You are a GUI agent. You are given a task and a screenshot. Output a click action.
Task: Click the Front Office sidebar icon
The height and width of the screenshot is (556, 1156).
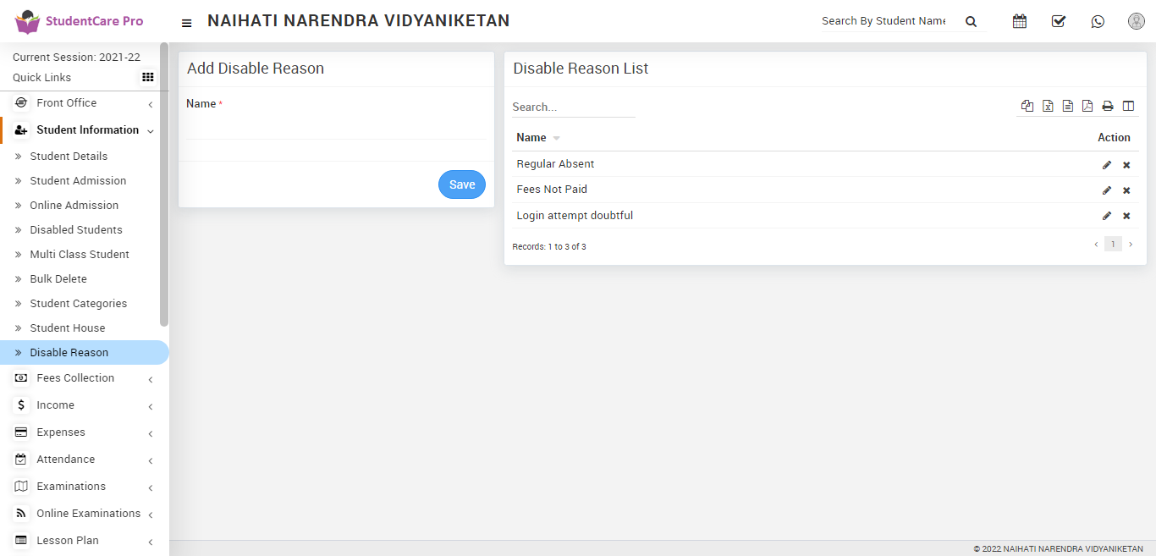click(21, 102)
